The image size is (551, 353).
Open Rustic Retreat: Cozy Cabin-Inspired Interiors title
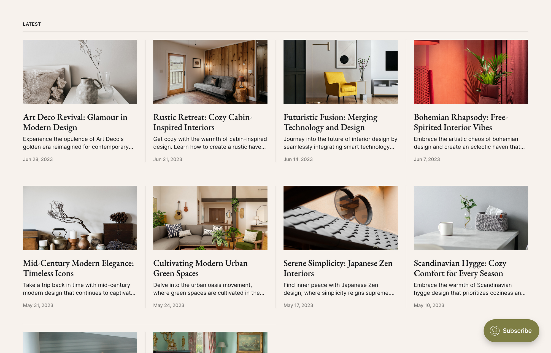(x=203, y=122)
